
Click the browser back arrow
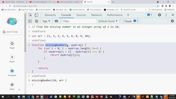point(2,6)
